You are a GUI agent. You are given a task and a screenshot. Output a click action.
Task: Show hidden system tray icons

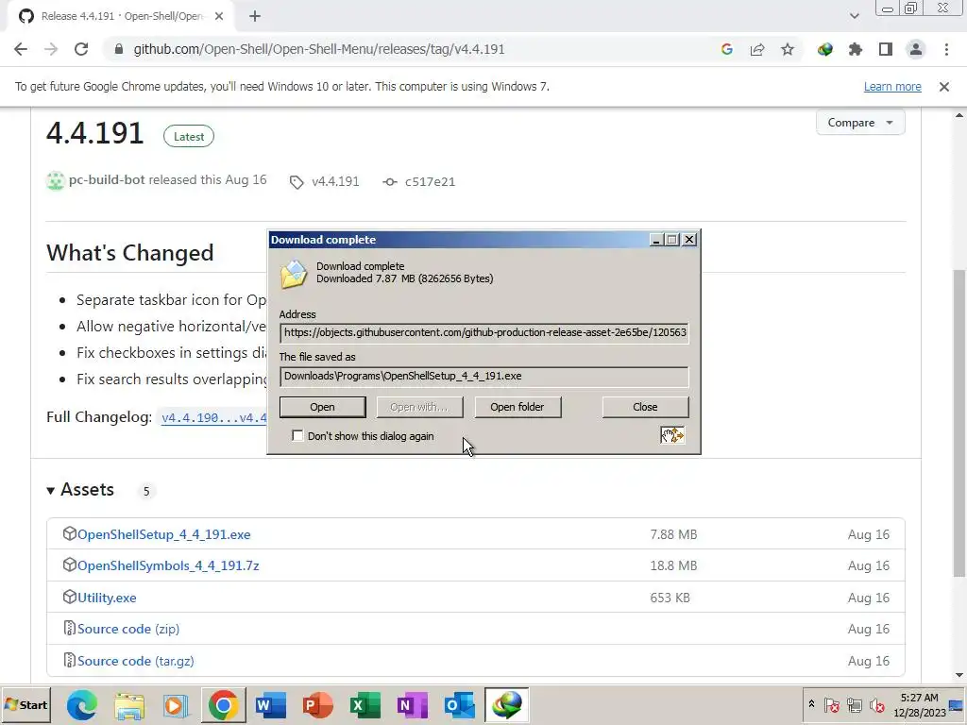coord(811,704)
